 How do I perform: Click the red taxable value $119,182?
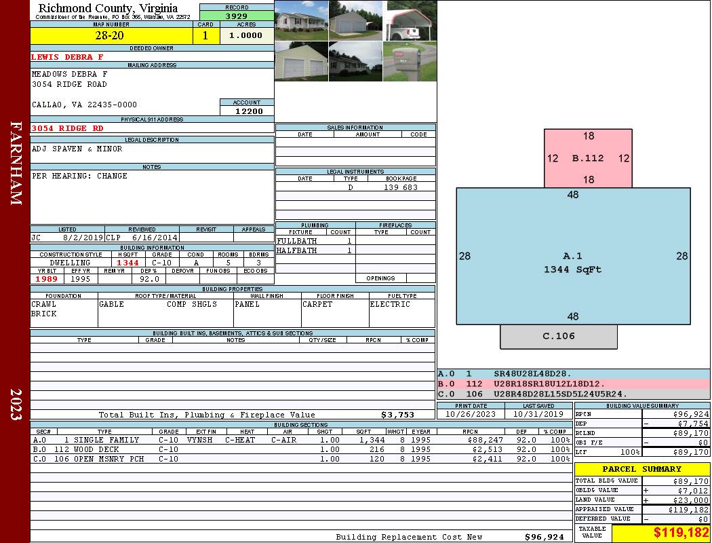(661, 533)
